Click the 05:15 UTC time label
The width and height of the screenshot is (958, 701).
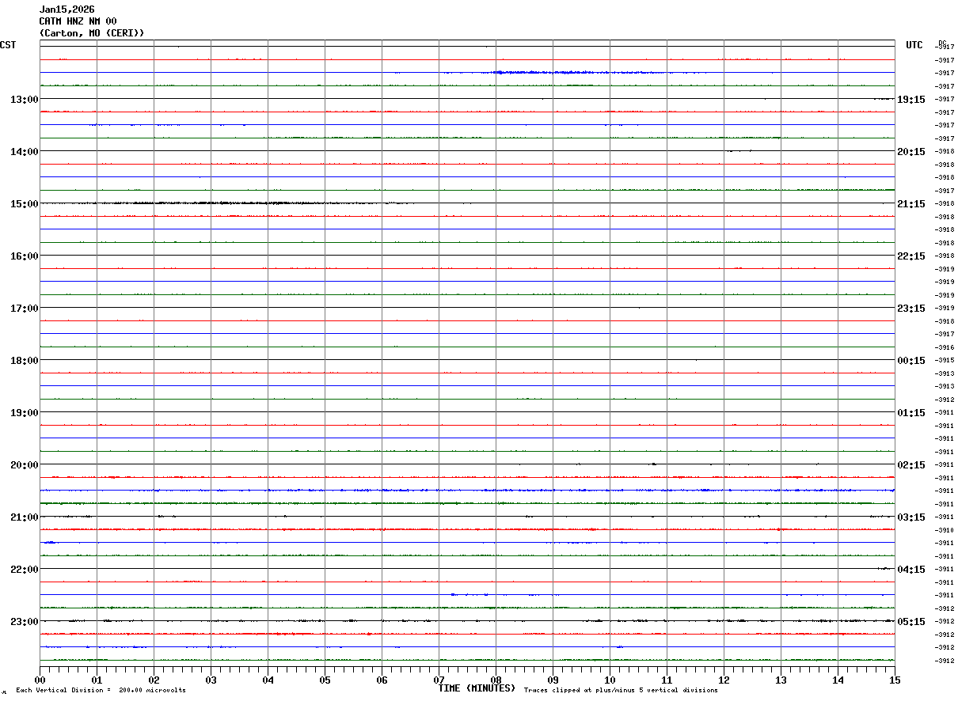click(911, 622)
